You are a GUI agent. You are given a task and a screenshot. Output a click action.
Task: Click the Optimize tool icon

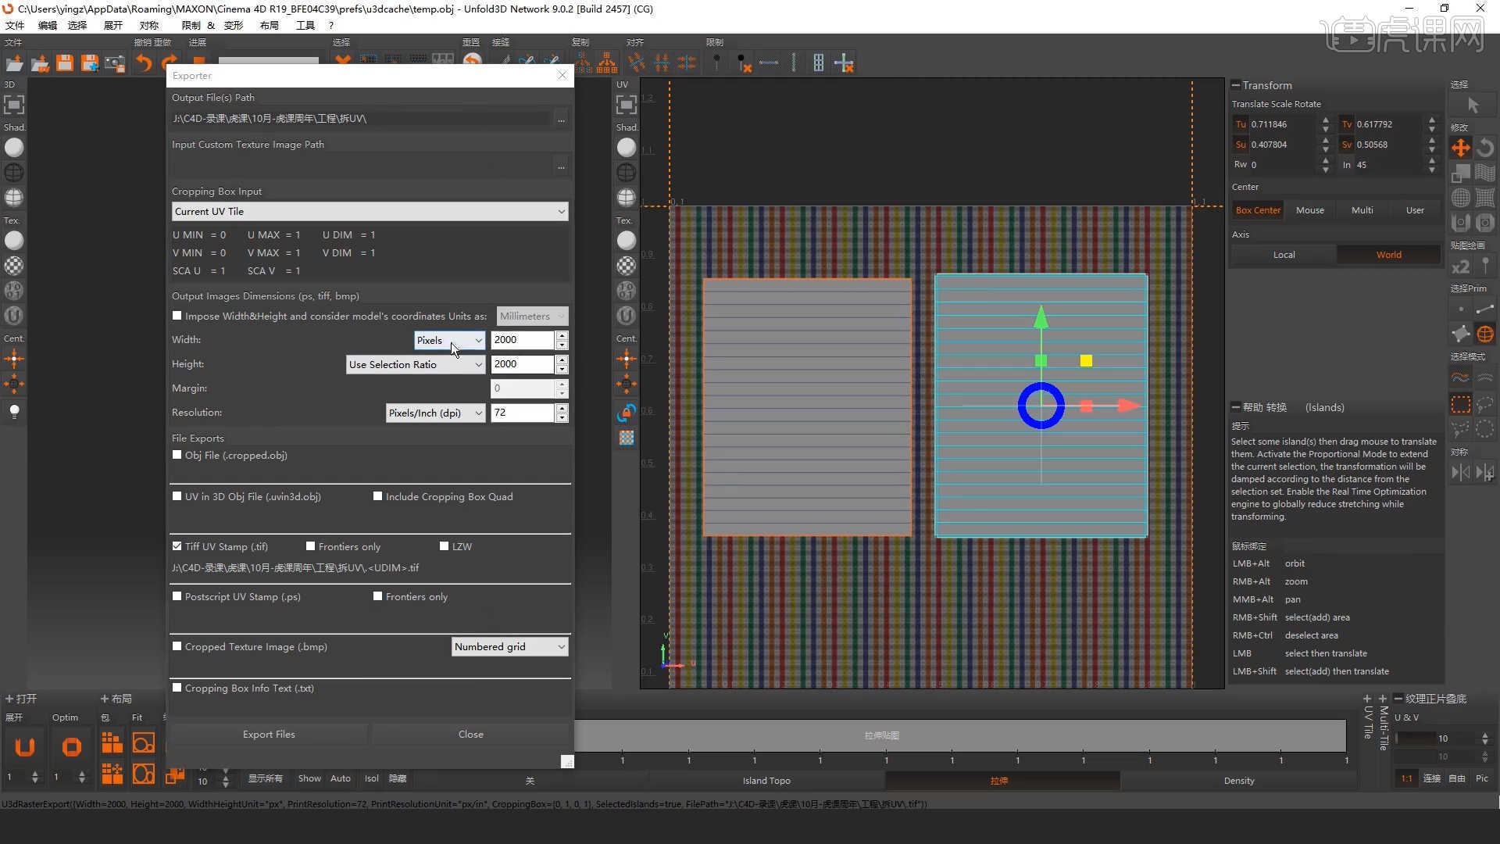tap(71, 747)
